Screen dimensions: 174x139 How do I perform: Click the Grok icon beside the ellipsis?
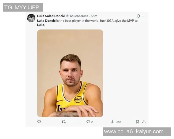click(x=138, y=16)
